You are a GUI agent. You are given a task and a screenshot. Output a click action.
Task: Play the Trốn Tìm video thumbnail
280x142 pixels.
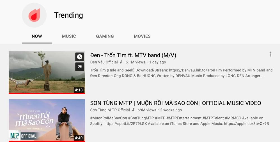tap(47, 72)
